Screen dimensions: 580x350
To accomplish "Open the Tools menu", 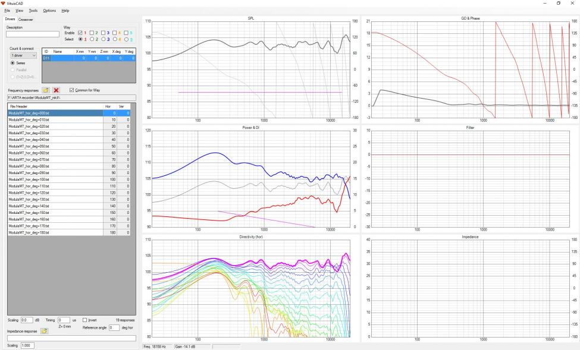I will [33, 11].
